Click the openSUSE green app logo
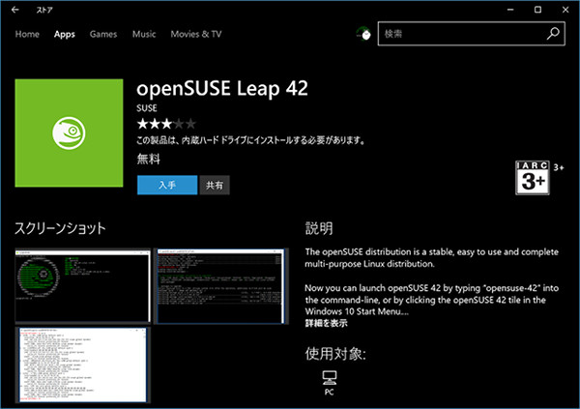The height and width of the screenshot is (409, 580). tap(69, 132)
